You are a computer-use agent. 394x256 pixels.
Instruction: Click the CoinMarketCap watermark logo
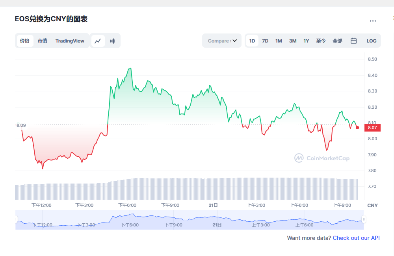coord(322,158)
